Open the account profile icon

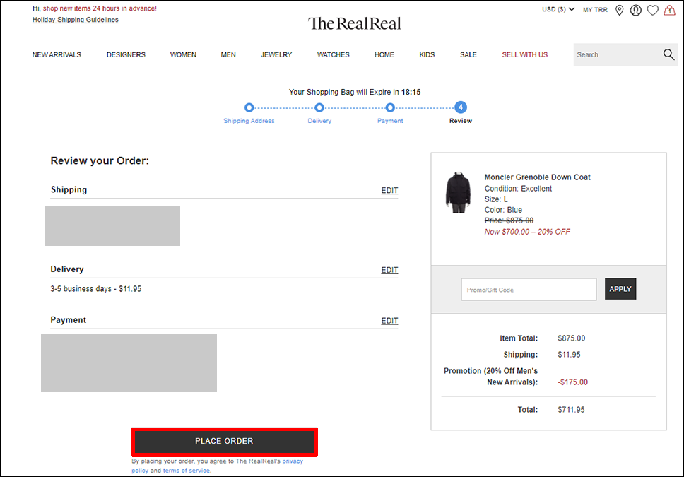point(635,10)
